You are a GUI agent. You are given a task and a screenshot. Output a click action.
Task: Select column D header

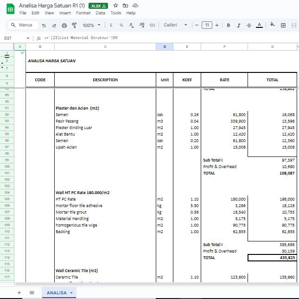point(165,46)
